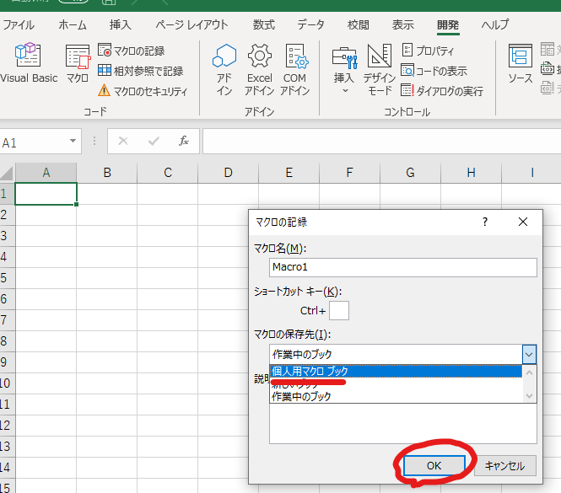Screen dimensions: 561x493
Task: Open the ファイル tab
Action: click(x=18, y=24)
